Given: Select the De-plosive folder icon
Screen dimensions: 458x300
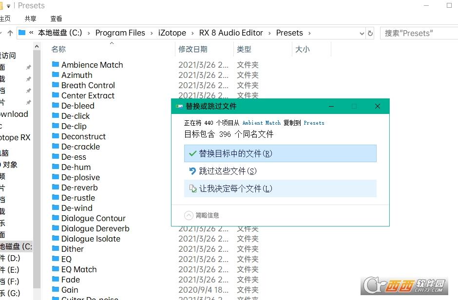Looking at the screenshot, I should [56, 177].
